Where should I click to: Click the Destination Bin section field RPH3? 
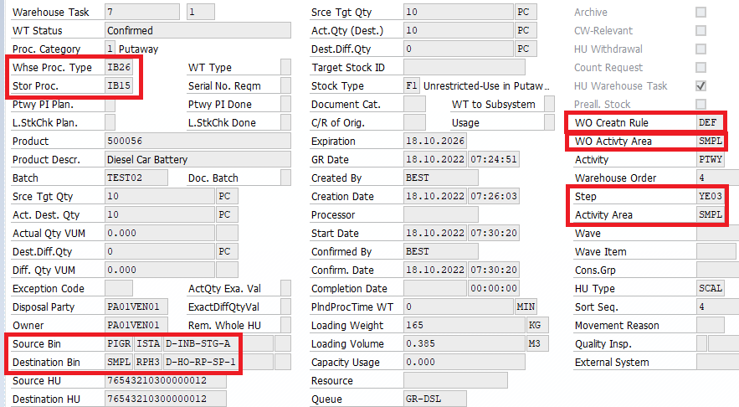click(x=148, y=363)
